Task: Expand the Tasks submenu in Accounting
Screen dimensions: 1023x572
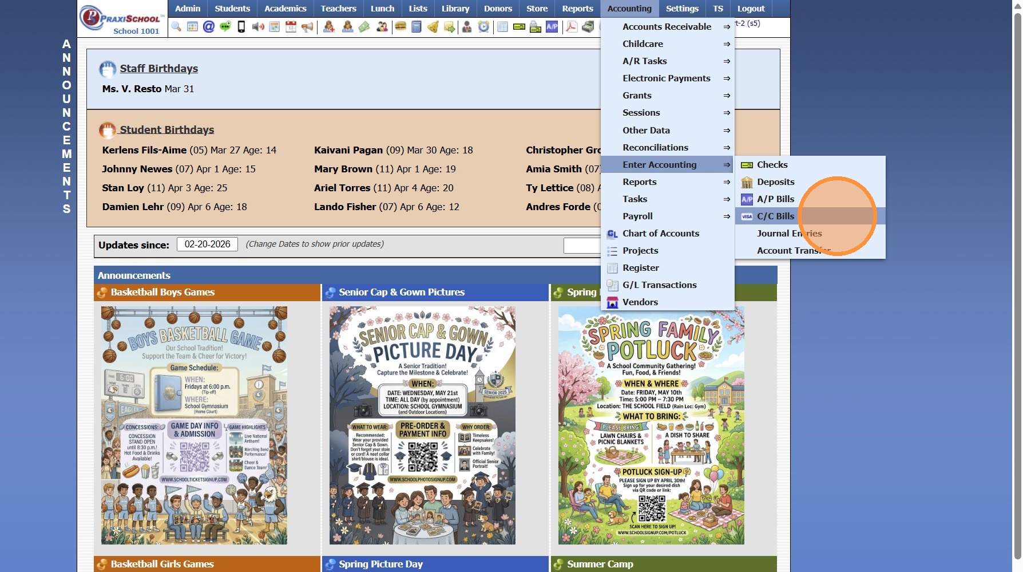Action: [667, 199]
